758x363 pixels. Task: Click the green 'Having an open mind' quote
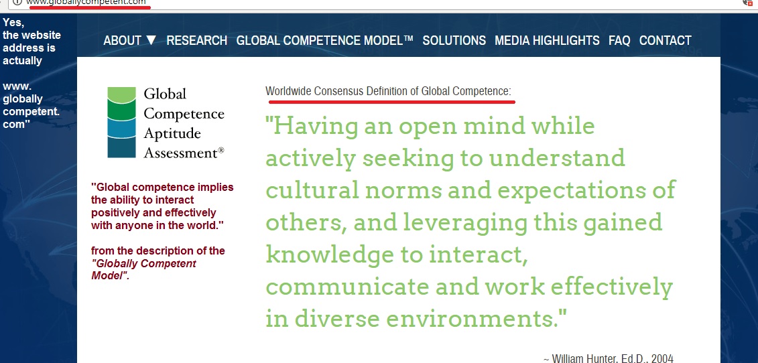pyautogui.click(x=470, y=222)
